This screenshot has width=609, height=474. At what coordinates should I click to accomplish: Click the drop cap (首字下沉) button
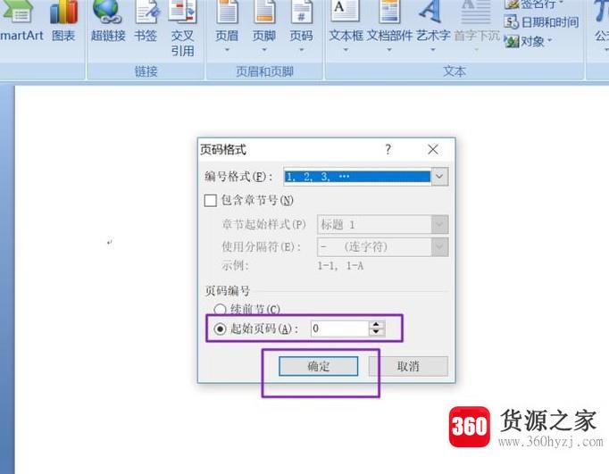[x=477, y=27]
